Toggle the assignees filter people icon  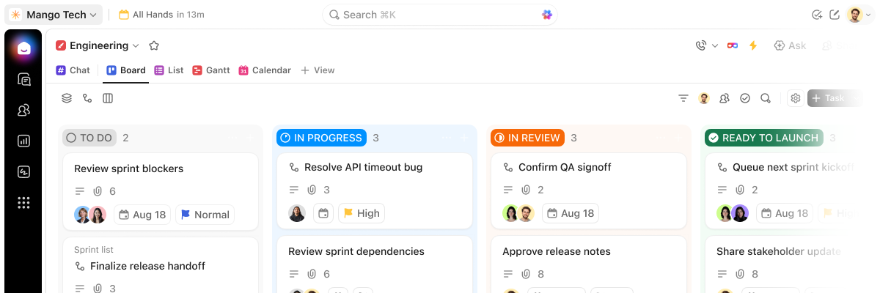[x=725, y=98]
